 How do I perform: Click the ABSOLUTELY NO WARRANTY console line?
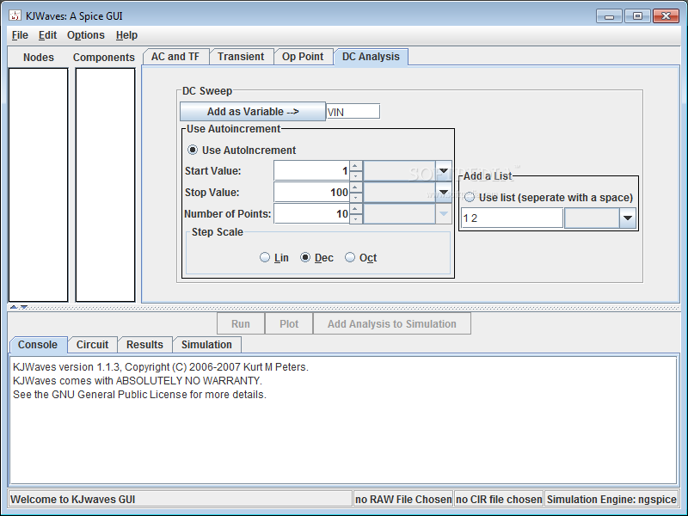(x=138, y=380)
